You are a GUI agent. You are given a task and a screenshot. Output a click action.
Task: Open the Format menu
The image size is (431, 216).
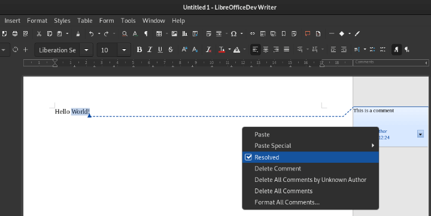tap(37, 20)
